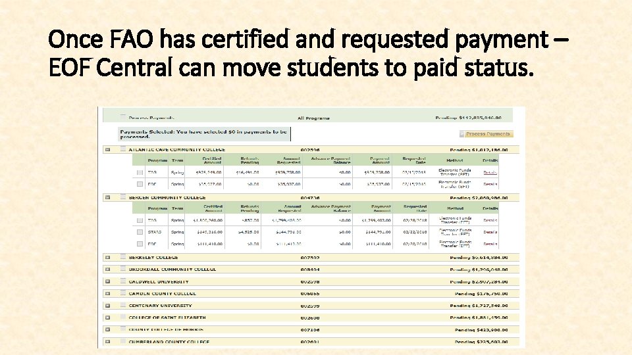The height and width of the screenshot is (355, 632).
Task: Click college code 008404
Action: click(310, 270)
